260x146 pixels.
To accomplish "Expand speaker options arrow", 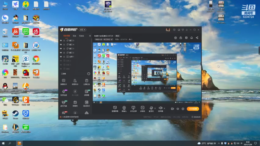I will tap(164, 108).
